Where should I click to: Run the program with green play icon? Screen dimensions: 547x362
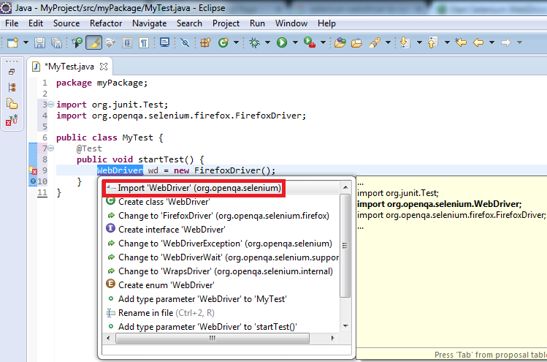282,42
